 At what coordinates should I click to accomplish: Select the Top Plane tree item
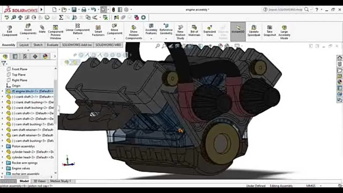pos(19,75)
